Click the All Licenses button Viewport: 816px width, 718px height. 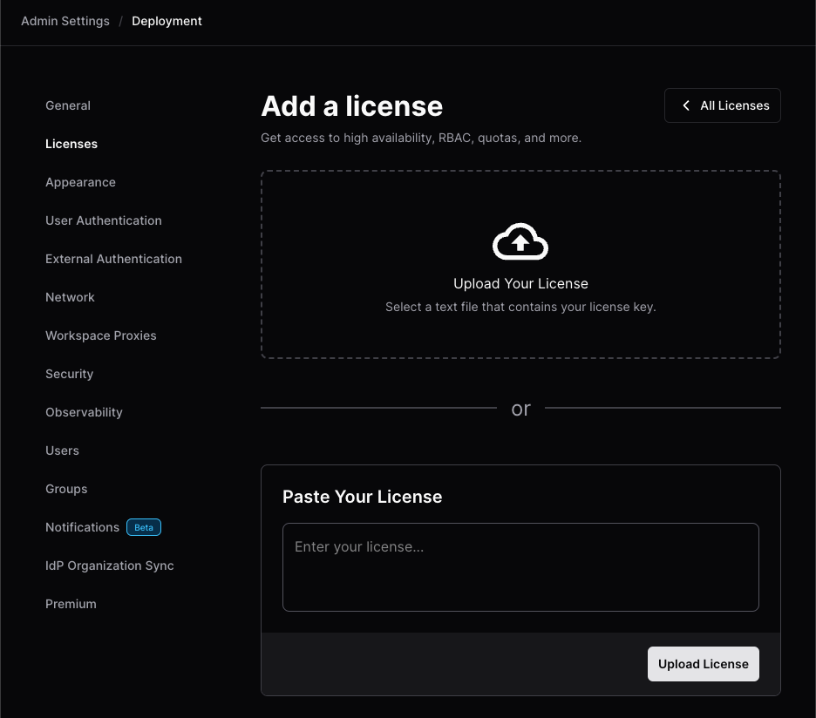point(722,105)
